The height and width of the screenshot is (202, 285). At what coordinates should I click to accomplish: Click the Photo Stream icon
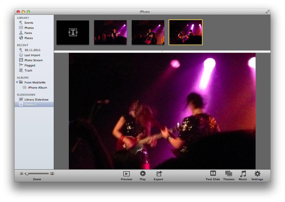(21, 60)
